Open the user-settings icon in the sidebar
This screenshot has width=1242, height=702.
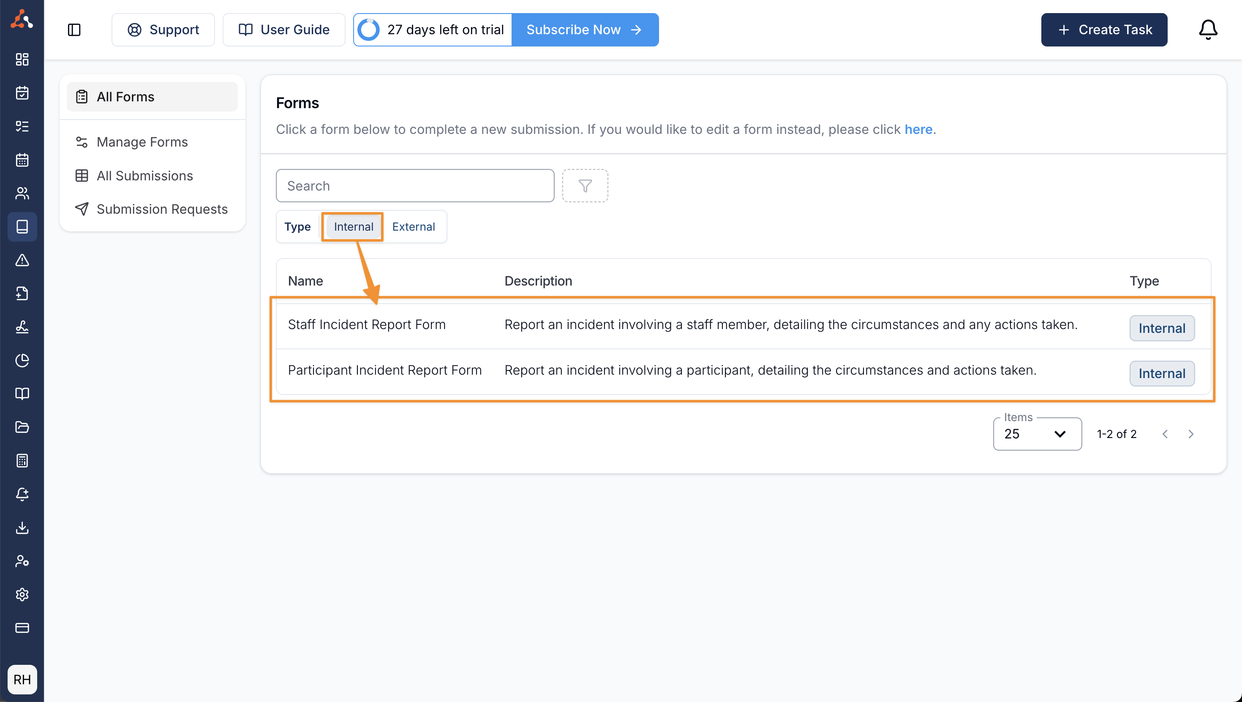22,561
